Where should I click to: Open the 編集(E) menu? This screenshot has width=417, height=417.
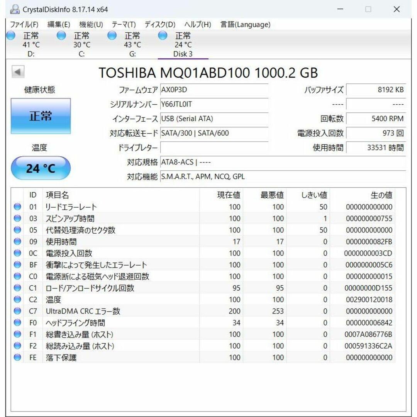pos(59,24)
